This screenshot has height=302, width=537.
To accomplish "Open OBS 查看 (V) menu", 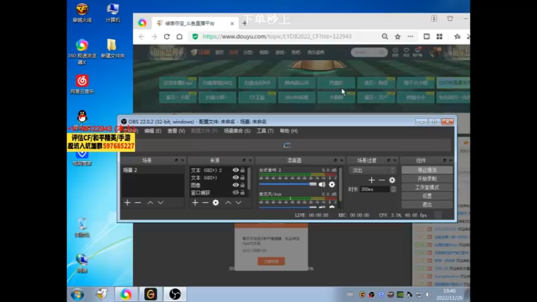I will (176, 131).
